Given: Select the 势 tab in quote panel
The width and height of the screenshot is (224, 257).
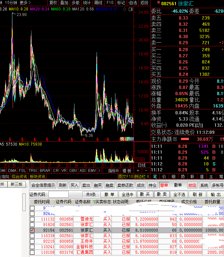Looking at the screenshot, I should click(183, 177).
